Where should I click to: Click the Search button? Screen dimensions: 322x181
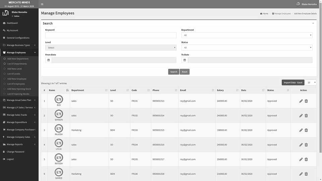pos(173,72)
